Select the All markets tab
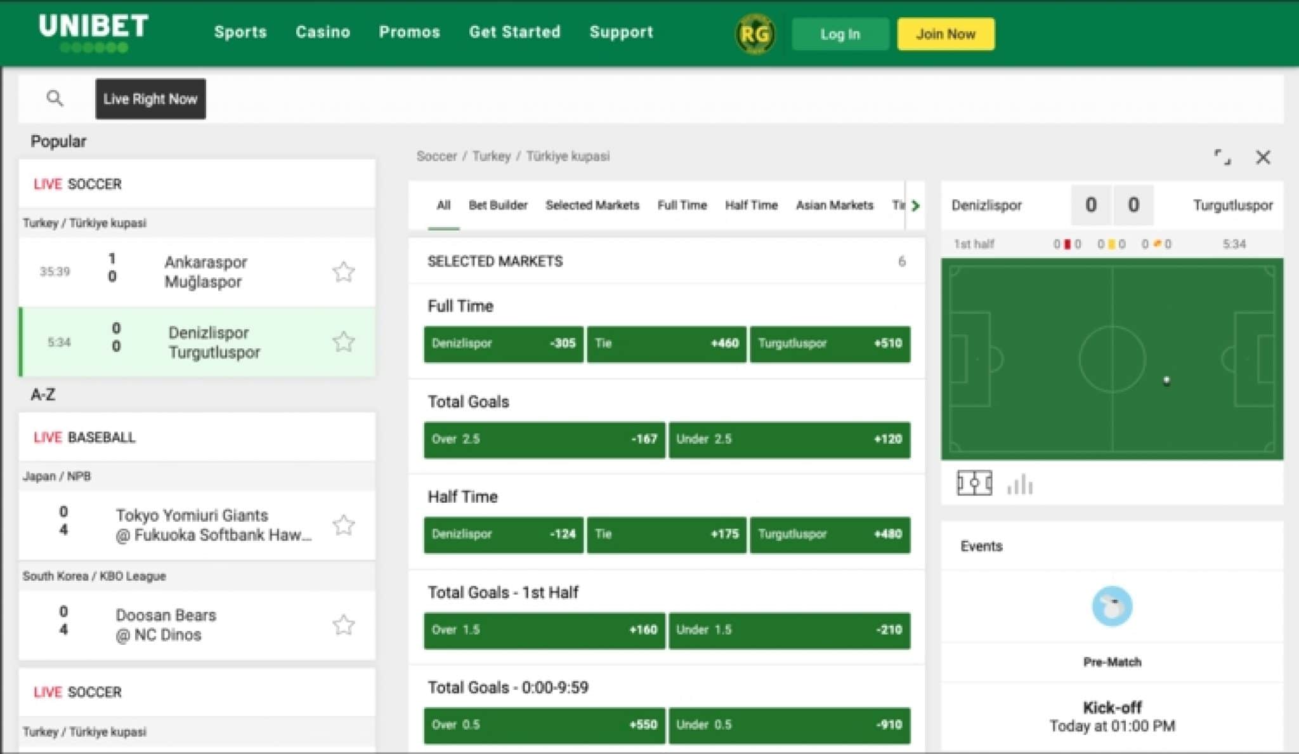The height and width of the screenshot is (754, 1299). [443, 205]
